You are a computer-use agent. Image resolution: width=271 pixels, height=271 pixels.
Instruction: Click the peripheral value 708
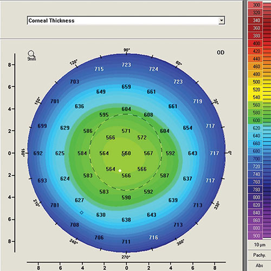[75, 225]
